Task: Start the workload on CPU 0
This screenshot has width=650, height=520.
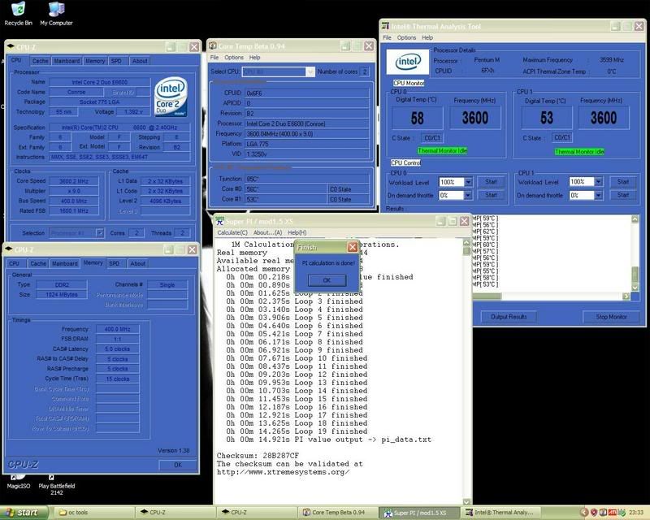Action: (x=492, y=182)
